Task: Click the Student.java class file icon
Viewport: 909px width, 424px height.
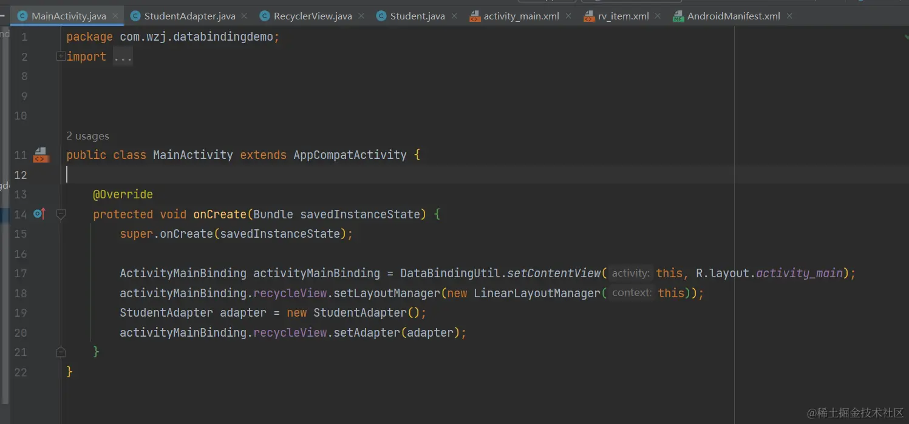Action: click(x=381, y=16)
